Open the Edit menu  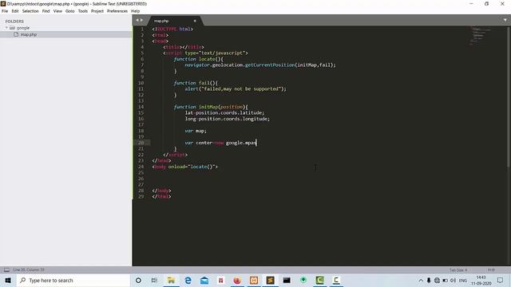click(x=15, y=11)
